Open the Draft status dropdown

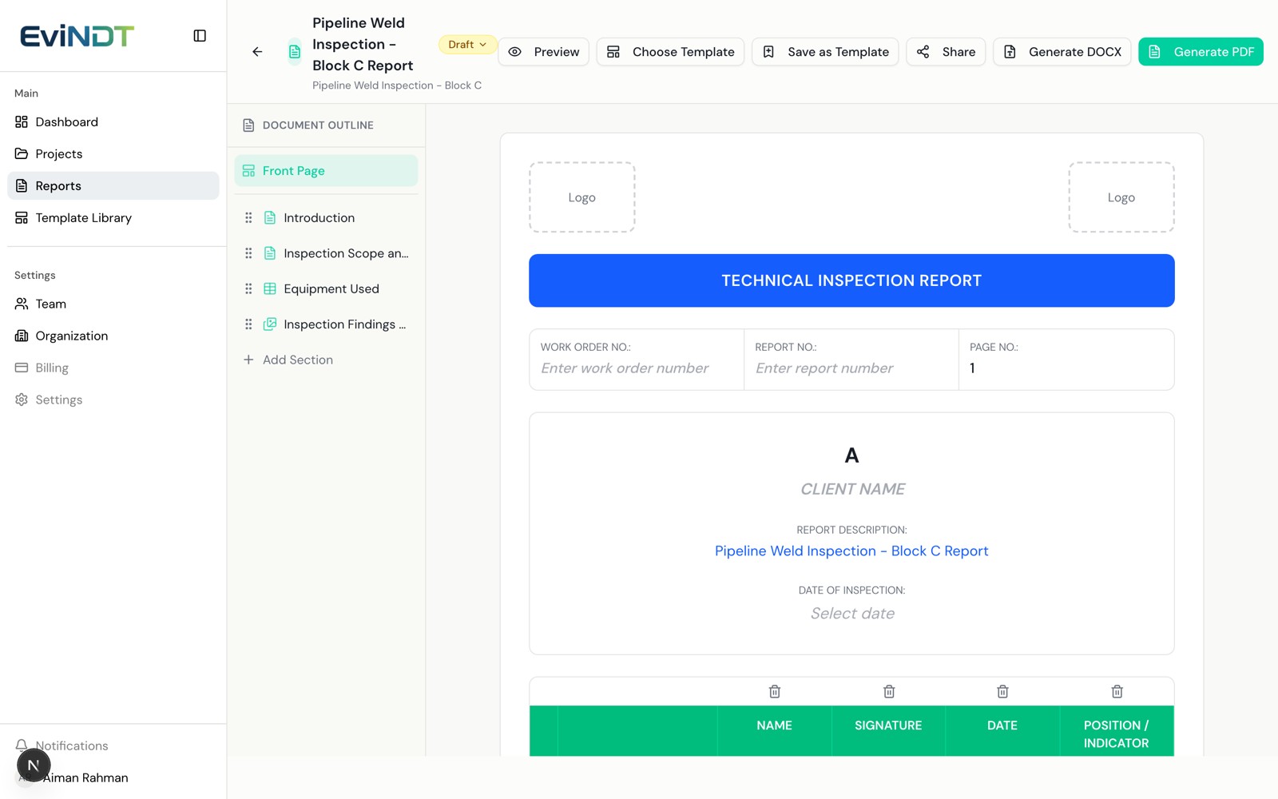pos(467,45)
